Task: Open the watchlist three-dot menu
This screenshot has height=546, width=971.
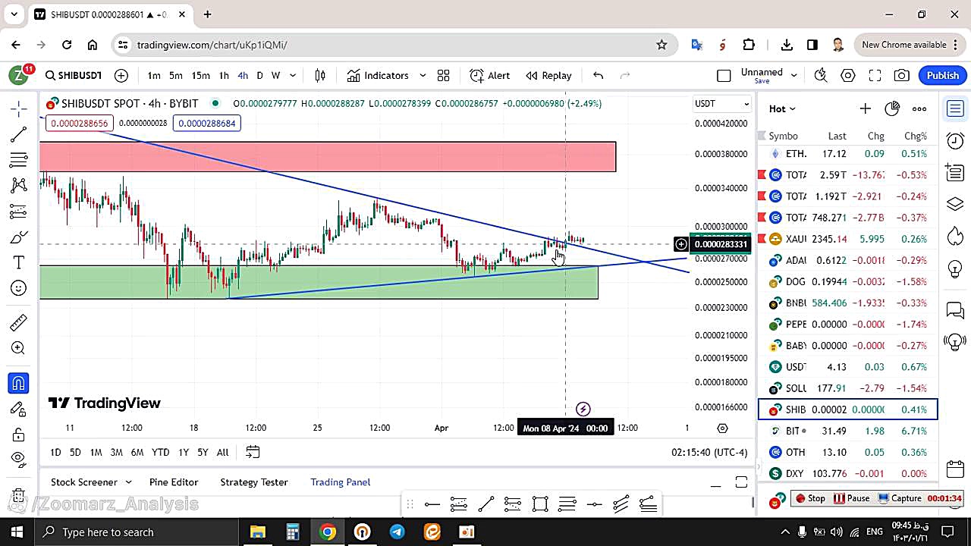Action: click(919, 109)
